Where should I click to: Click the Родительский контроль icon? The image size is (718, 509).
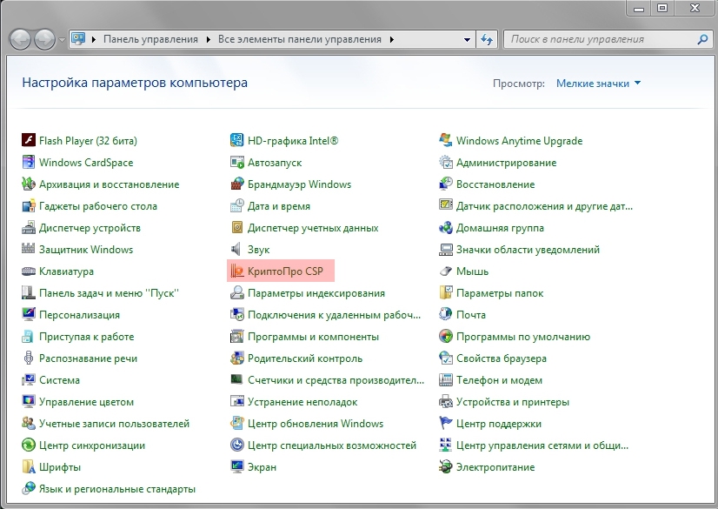coord(236,358)
